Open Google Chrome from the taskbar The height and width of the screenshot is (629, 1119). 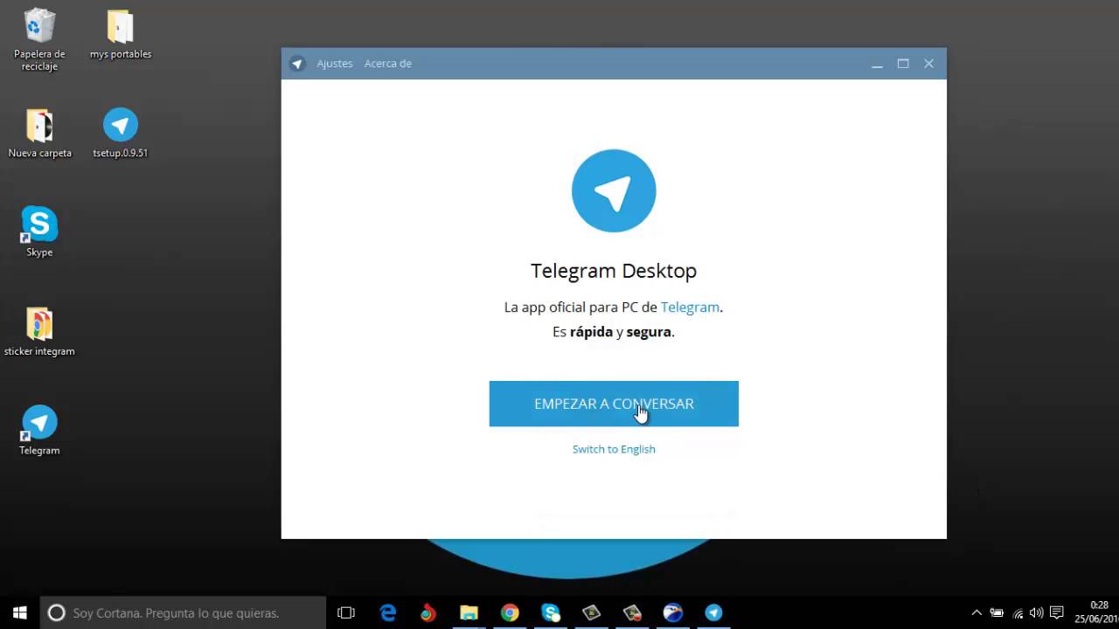510,612
